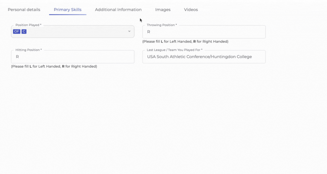Screen dimensions: 327x174
Task: Expand the Position Played dropdown chevron
Action: pos(129,31)
